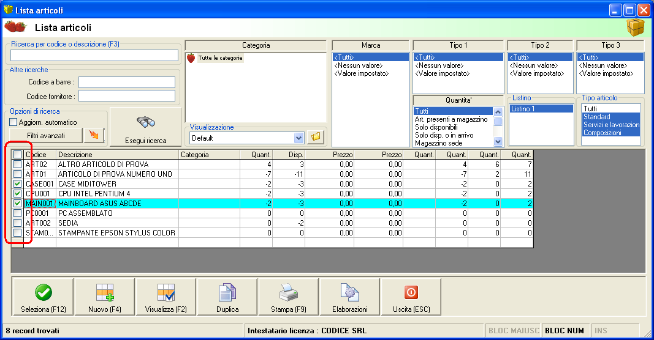The height and width of the screenshot is (340, 654).
Task: Click the green checkmark Seleziona icon
Action: [x=44, y=292]
